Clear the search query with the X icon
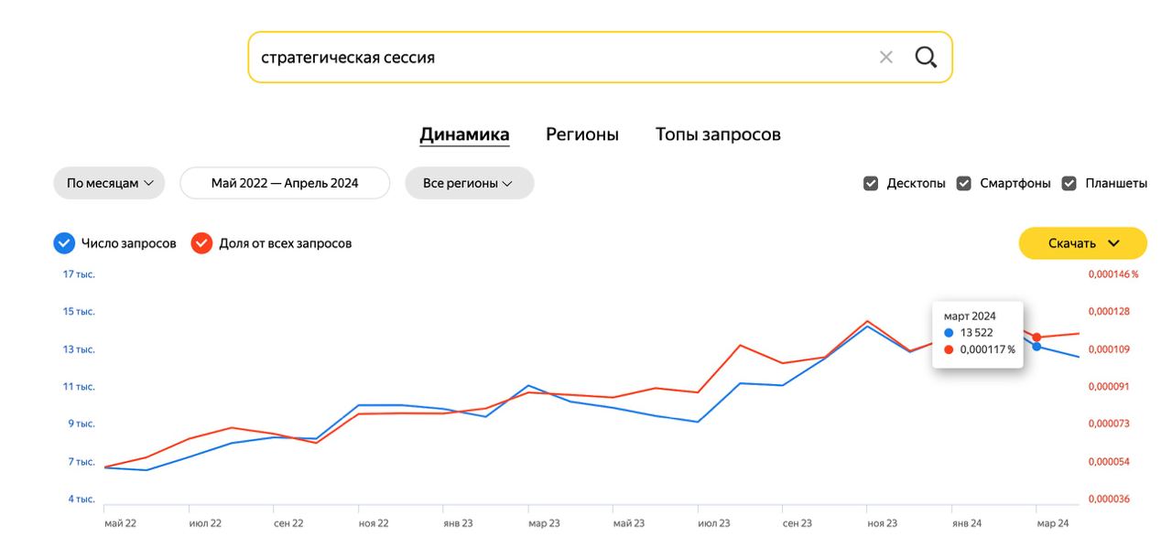The height and width of the screenshot is (558, 1172). pyautogui.click(x=885, y=56)
